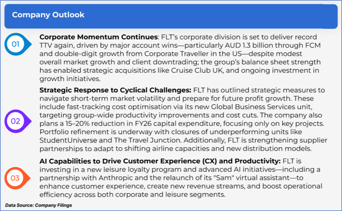Viewport: 342px width, 211px height.
Task: Click the blue 01 marker icon
Action: [x=15, y=44]
